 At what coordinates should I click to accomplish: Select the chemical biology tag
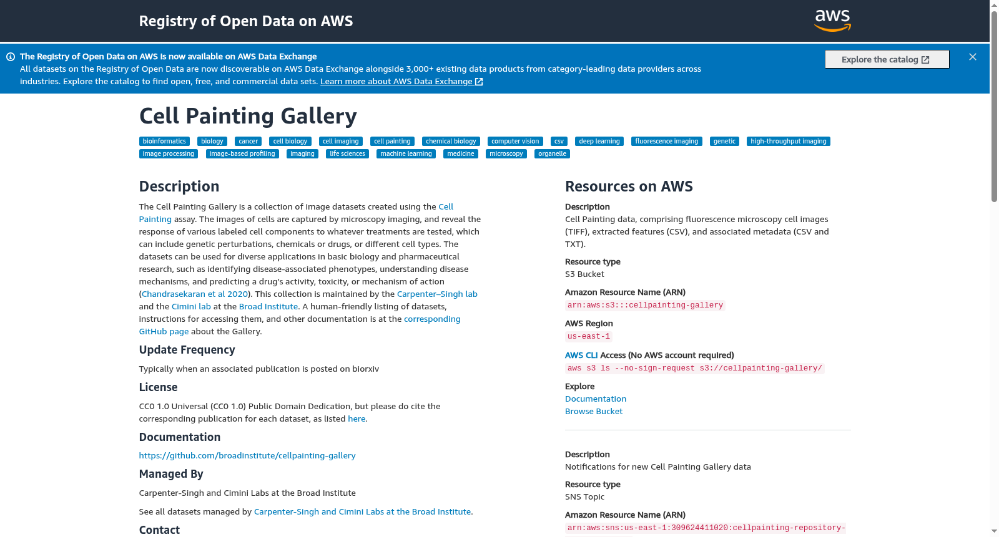click(451, 142)
